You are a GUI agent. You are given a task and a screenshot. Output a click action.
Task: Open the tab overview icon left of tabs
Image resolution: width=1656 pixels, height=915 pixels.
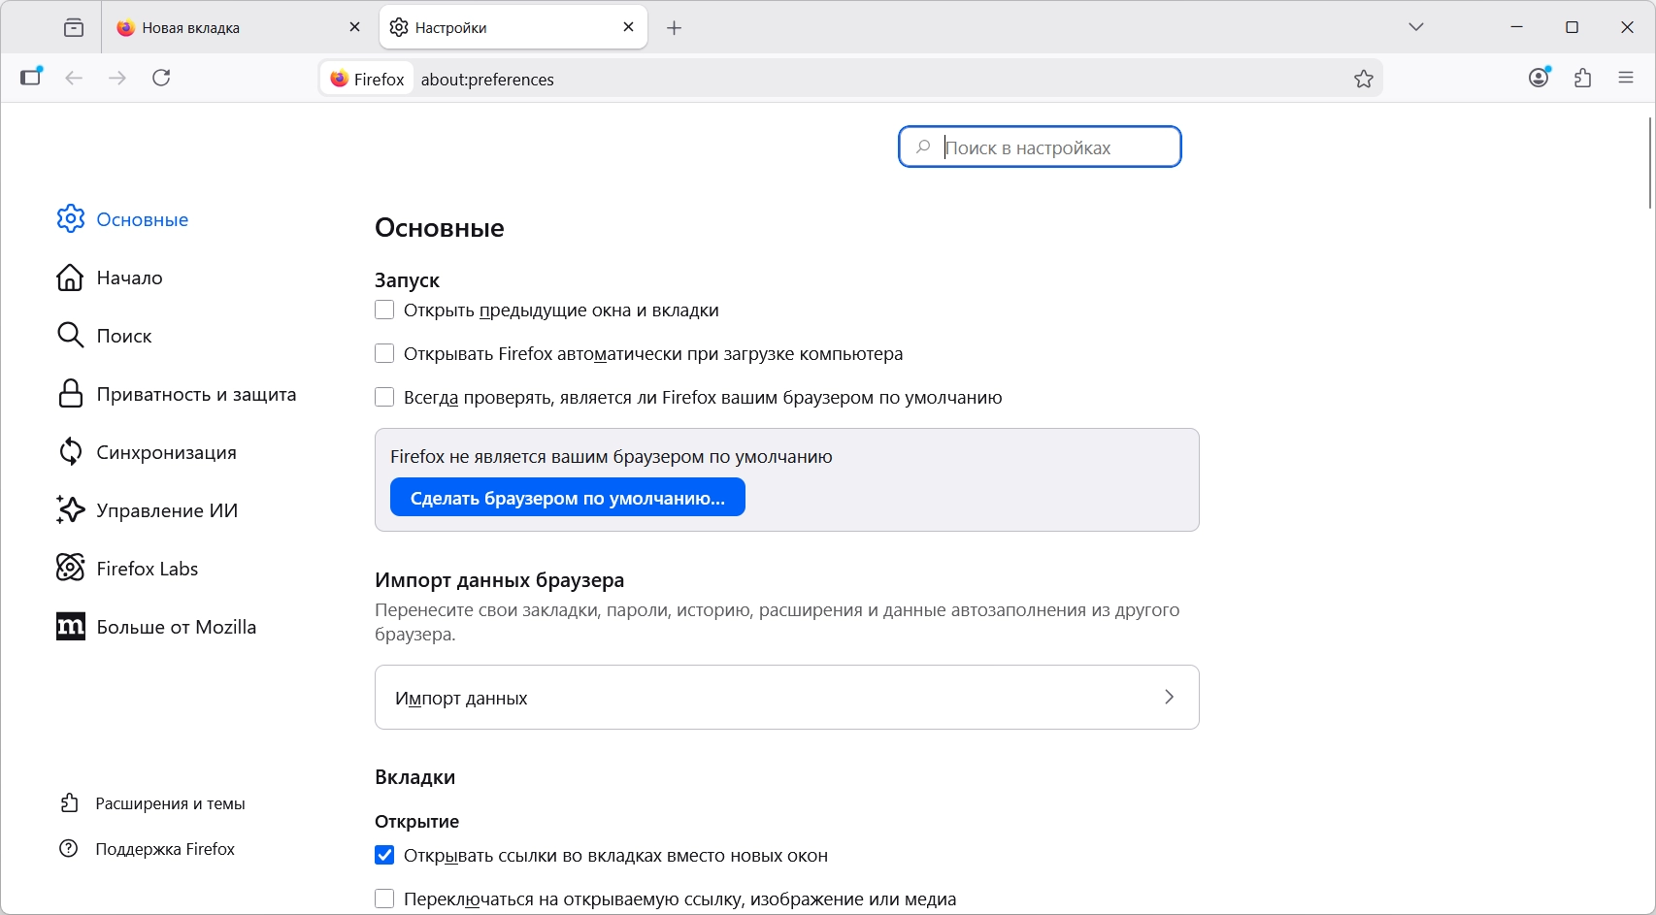point(74,27)
